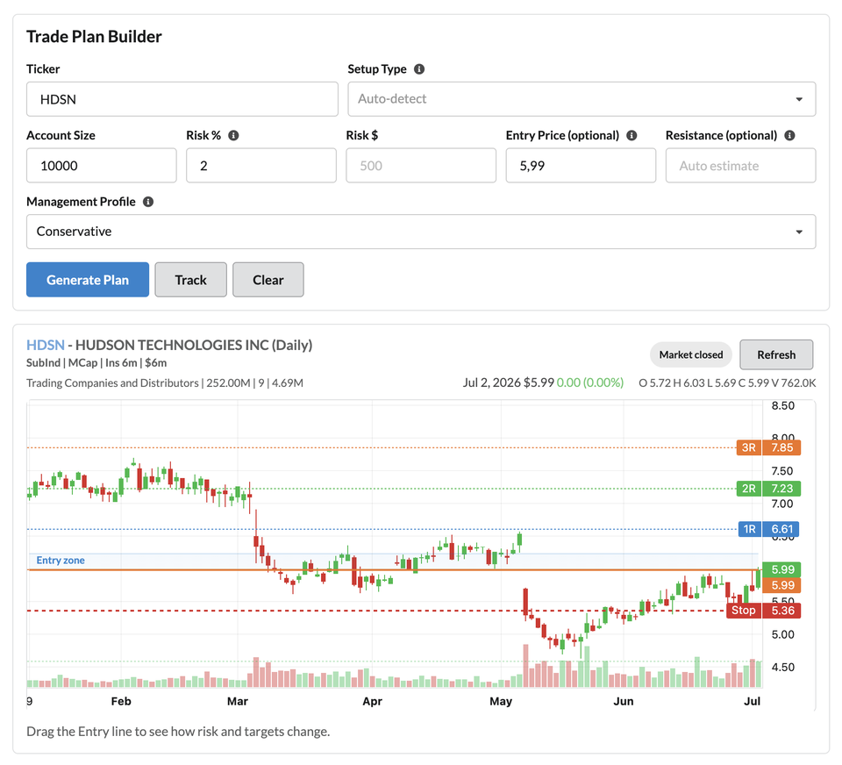Click the Jun label on the date axis
Viewport: 842px width, 765px height.
(624, 701)
